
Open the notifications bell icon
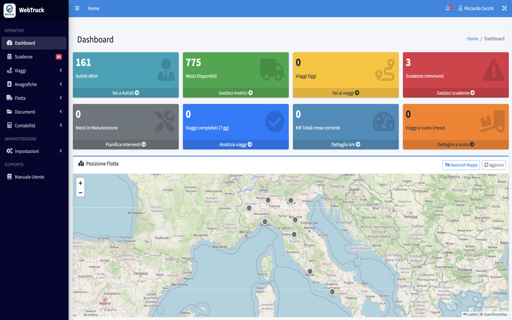click(448, 8)
